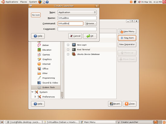Switch to Main Menu taskbar window

coord(97,122)
